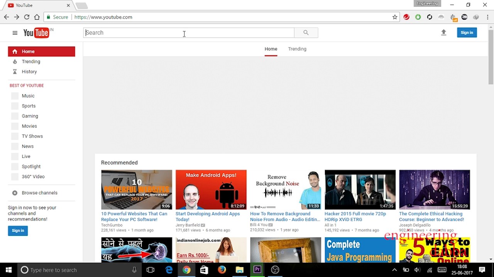Select the Home tab in content area
The width and height of the screenshot is (494, 277).
(x=271, y=49)
